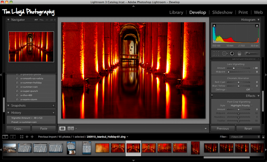The height and width of the screenshot is (162, 267).
Task: Click the Copy... settings button
Action: 18,129
